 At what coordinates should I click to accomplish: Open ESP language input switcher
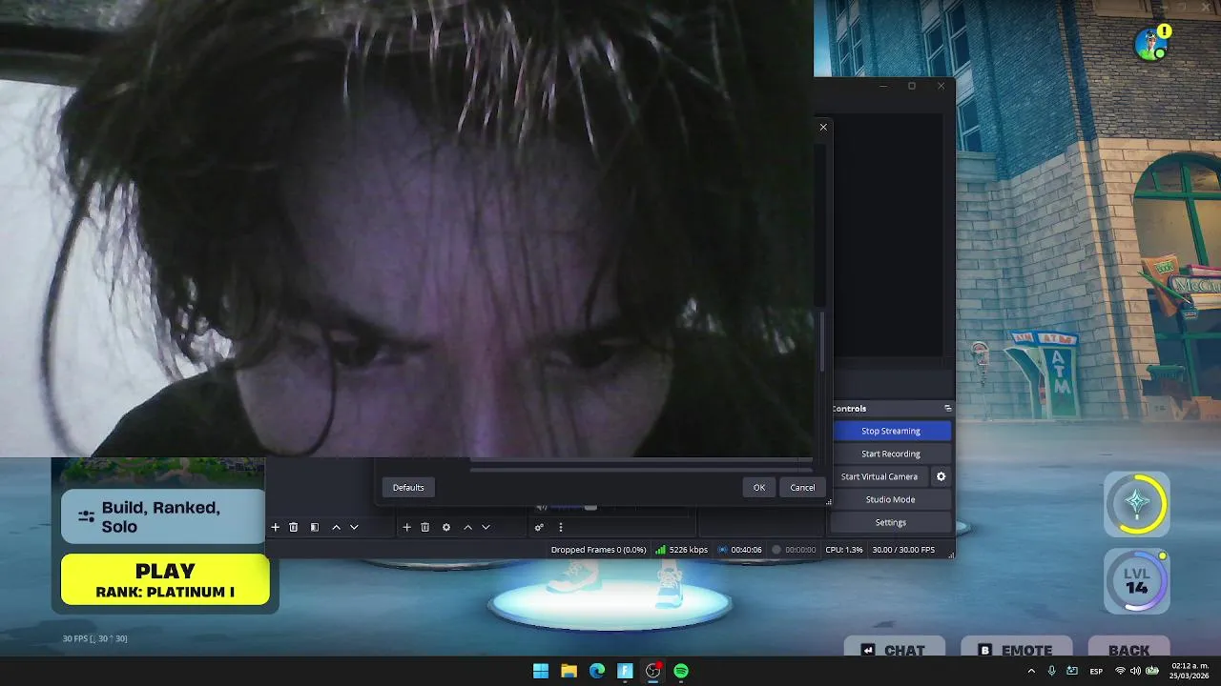coord(1096,671)
